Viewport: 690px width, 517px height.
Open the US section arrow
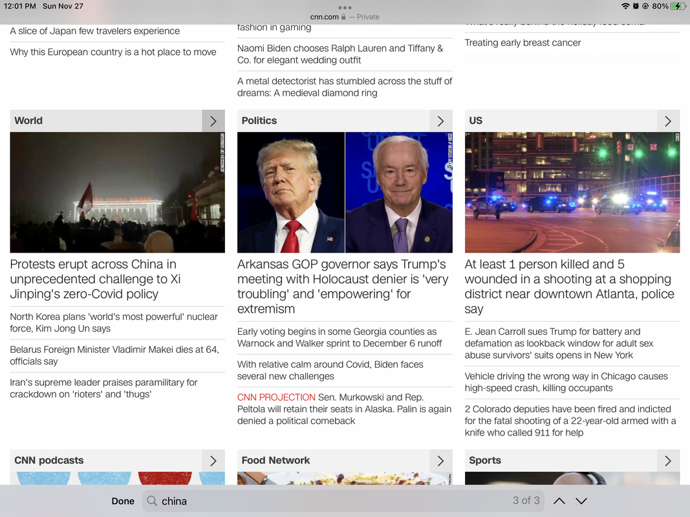(668, 121)
